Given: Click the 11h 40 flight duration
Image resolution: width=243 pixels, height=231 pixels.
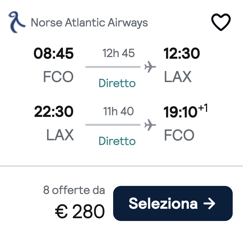Looking at the screenshot, I should (118, 111).
